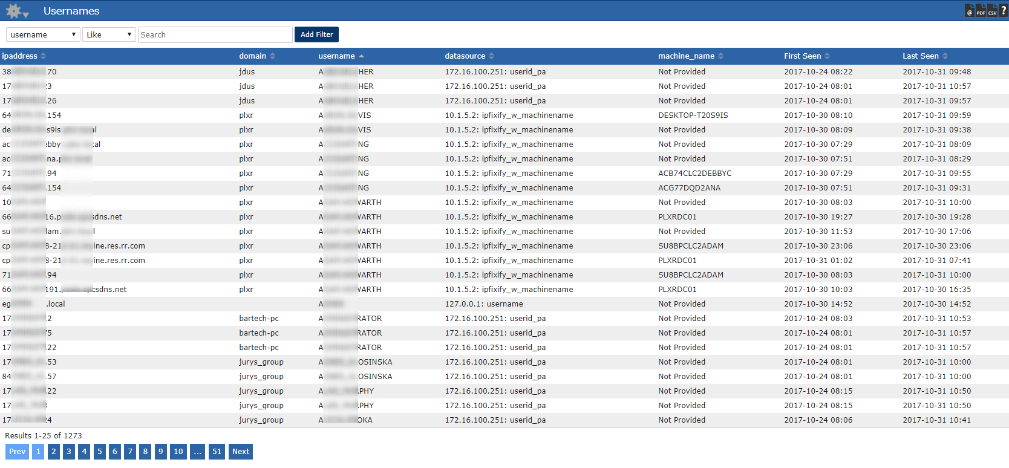Image resolution: width=1009 pixels, height=468 pixels.
Task: Click First Seen 2017-10-30 08:10
Action: tap(818, 115)
